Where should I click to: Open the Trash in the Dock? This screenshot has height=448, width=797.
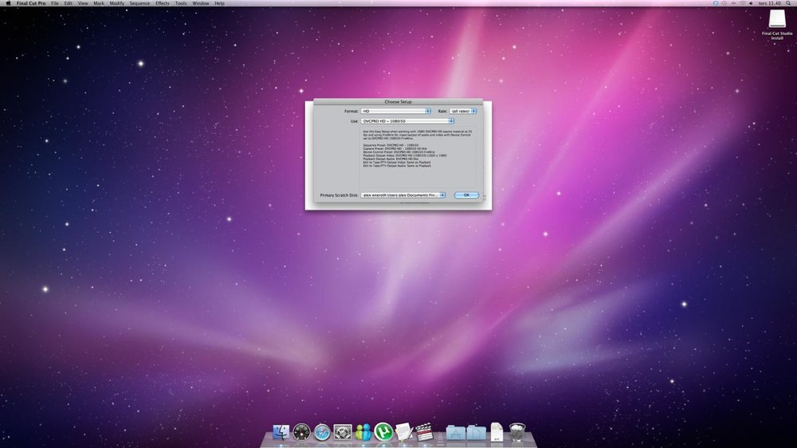coord(517,432)
